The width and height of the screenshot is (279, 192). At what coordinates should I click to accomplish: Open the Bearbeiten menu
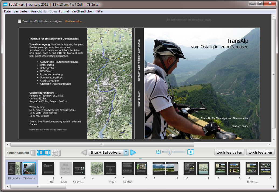(21, 11)
